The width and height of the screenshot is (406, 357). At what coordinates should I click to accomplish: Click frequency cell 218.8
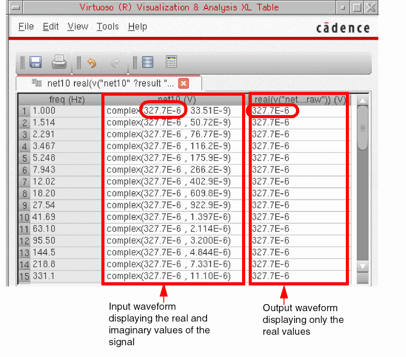pyautogui.click(x=66, y=264)
